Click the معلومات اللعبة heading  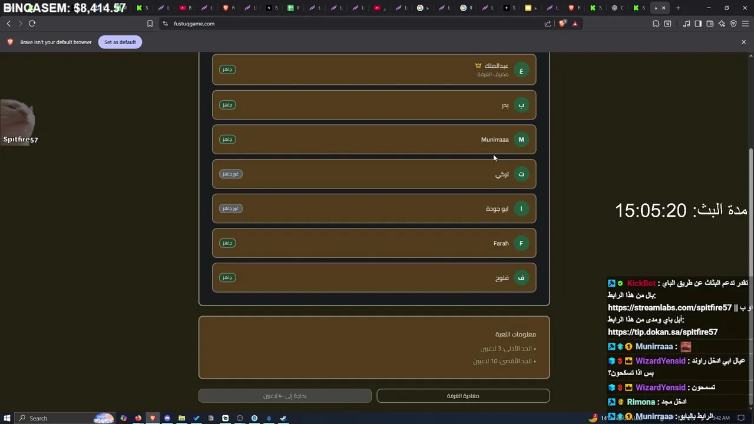point(515,334)
